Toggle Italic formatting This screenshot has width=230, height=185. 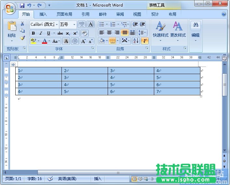[41, 33]
